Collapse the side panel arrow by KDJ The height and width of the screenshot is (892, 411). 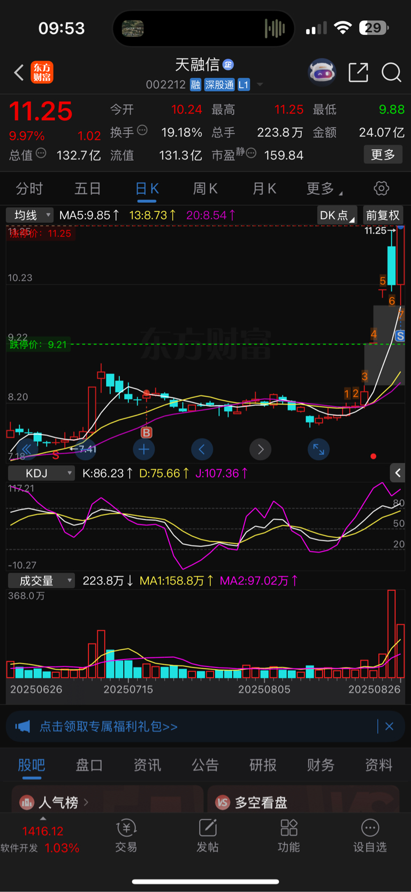398,473
